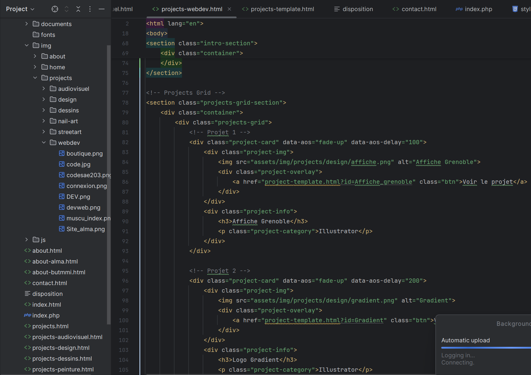This screenshot has height=375, width=531.
Task: Switch to the contact.html tab
Action: 419,9
